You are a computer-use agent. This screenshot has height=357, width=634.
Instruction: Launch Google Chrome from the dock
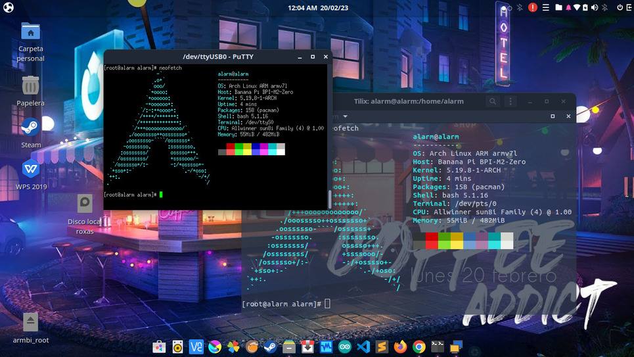[419, 347]
